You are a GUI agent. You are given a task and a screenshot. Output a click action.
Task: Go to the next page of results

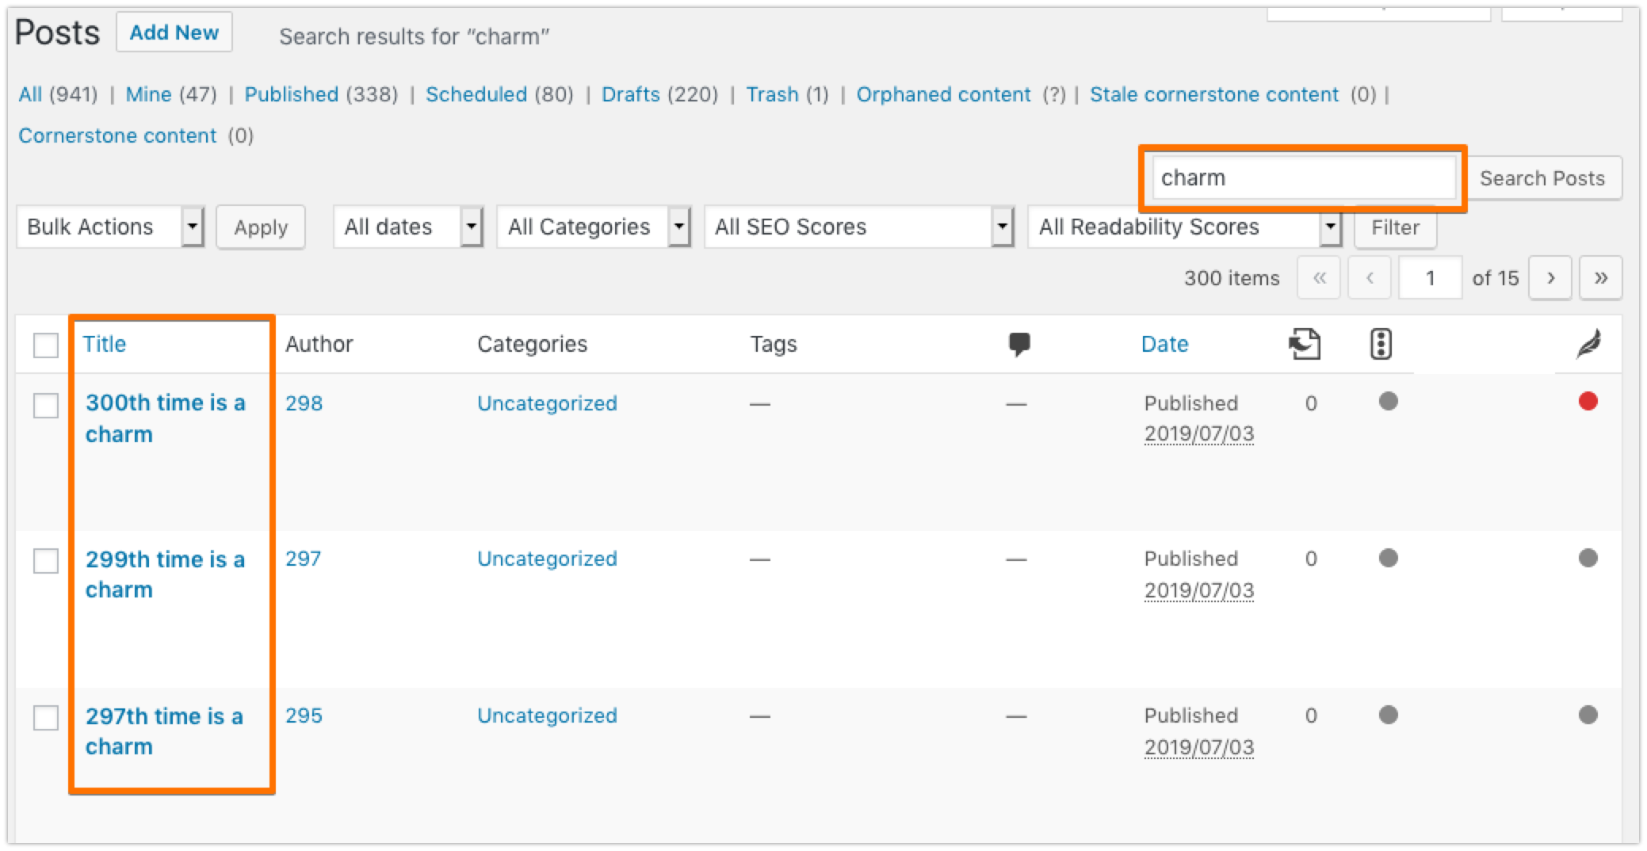(x=1550, y=278)
